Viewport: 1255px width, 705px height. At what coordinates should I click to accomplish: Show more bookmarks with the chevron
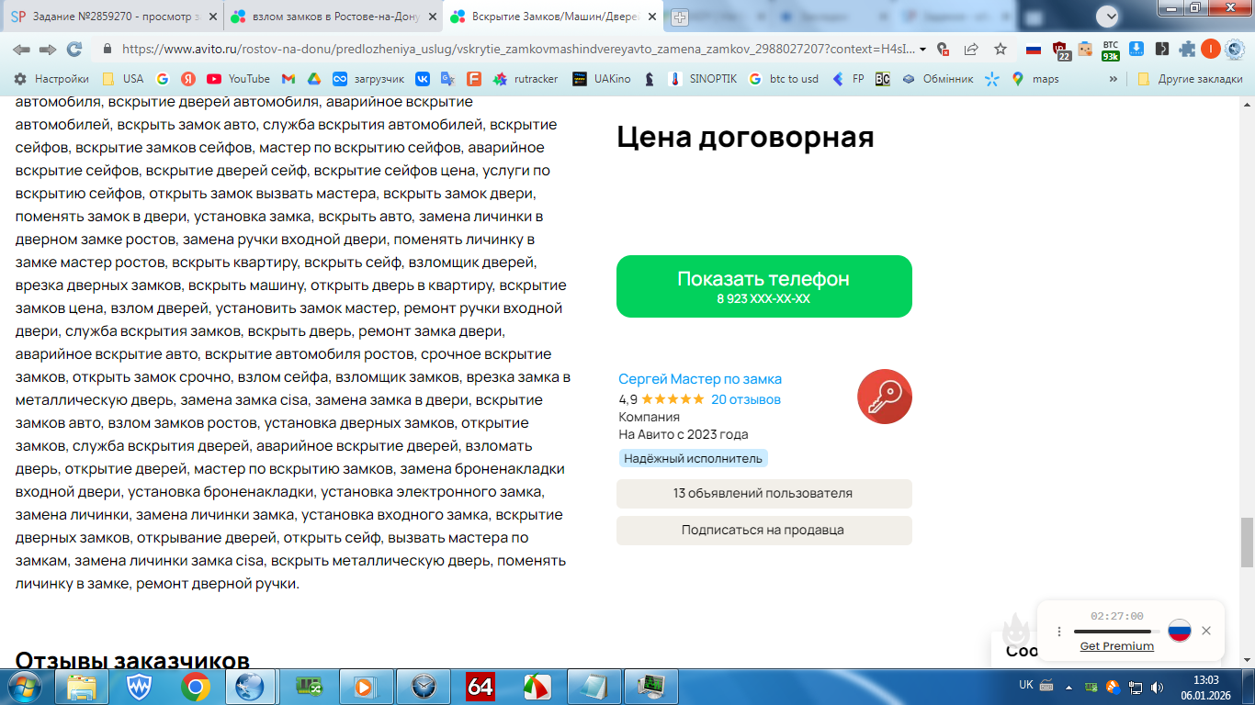[1114, 79]
